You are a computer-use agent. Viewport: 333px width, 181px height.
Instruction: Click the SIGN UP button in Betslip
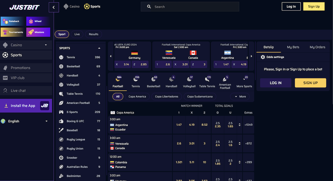pos(311,83)
